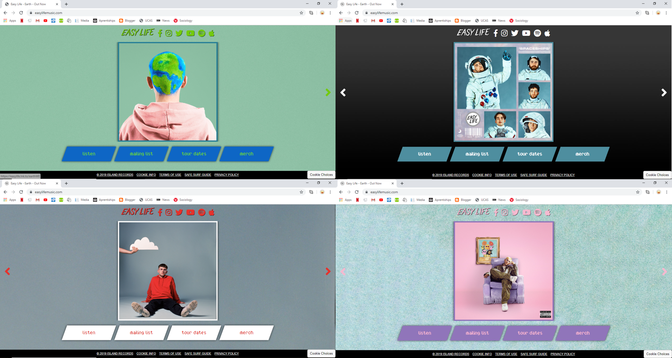The width and height of the screenshot is (672, 358).
Task: Open 'COOKIE INFO' link in green Earth window
Action: pyautogui.click(x=146, y=175)
